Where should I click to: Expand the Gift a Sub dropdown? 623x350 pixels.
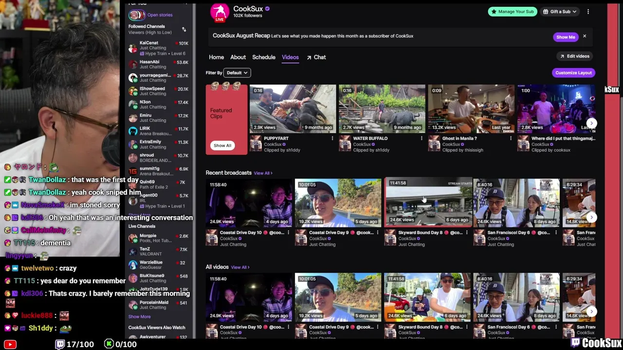click(x=560, y=12)
